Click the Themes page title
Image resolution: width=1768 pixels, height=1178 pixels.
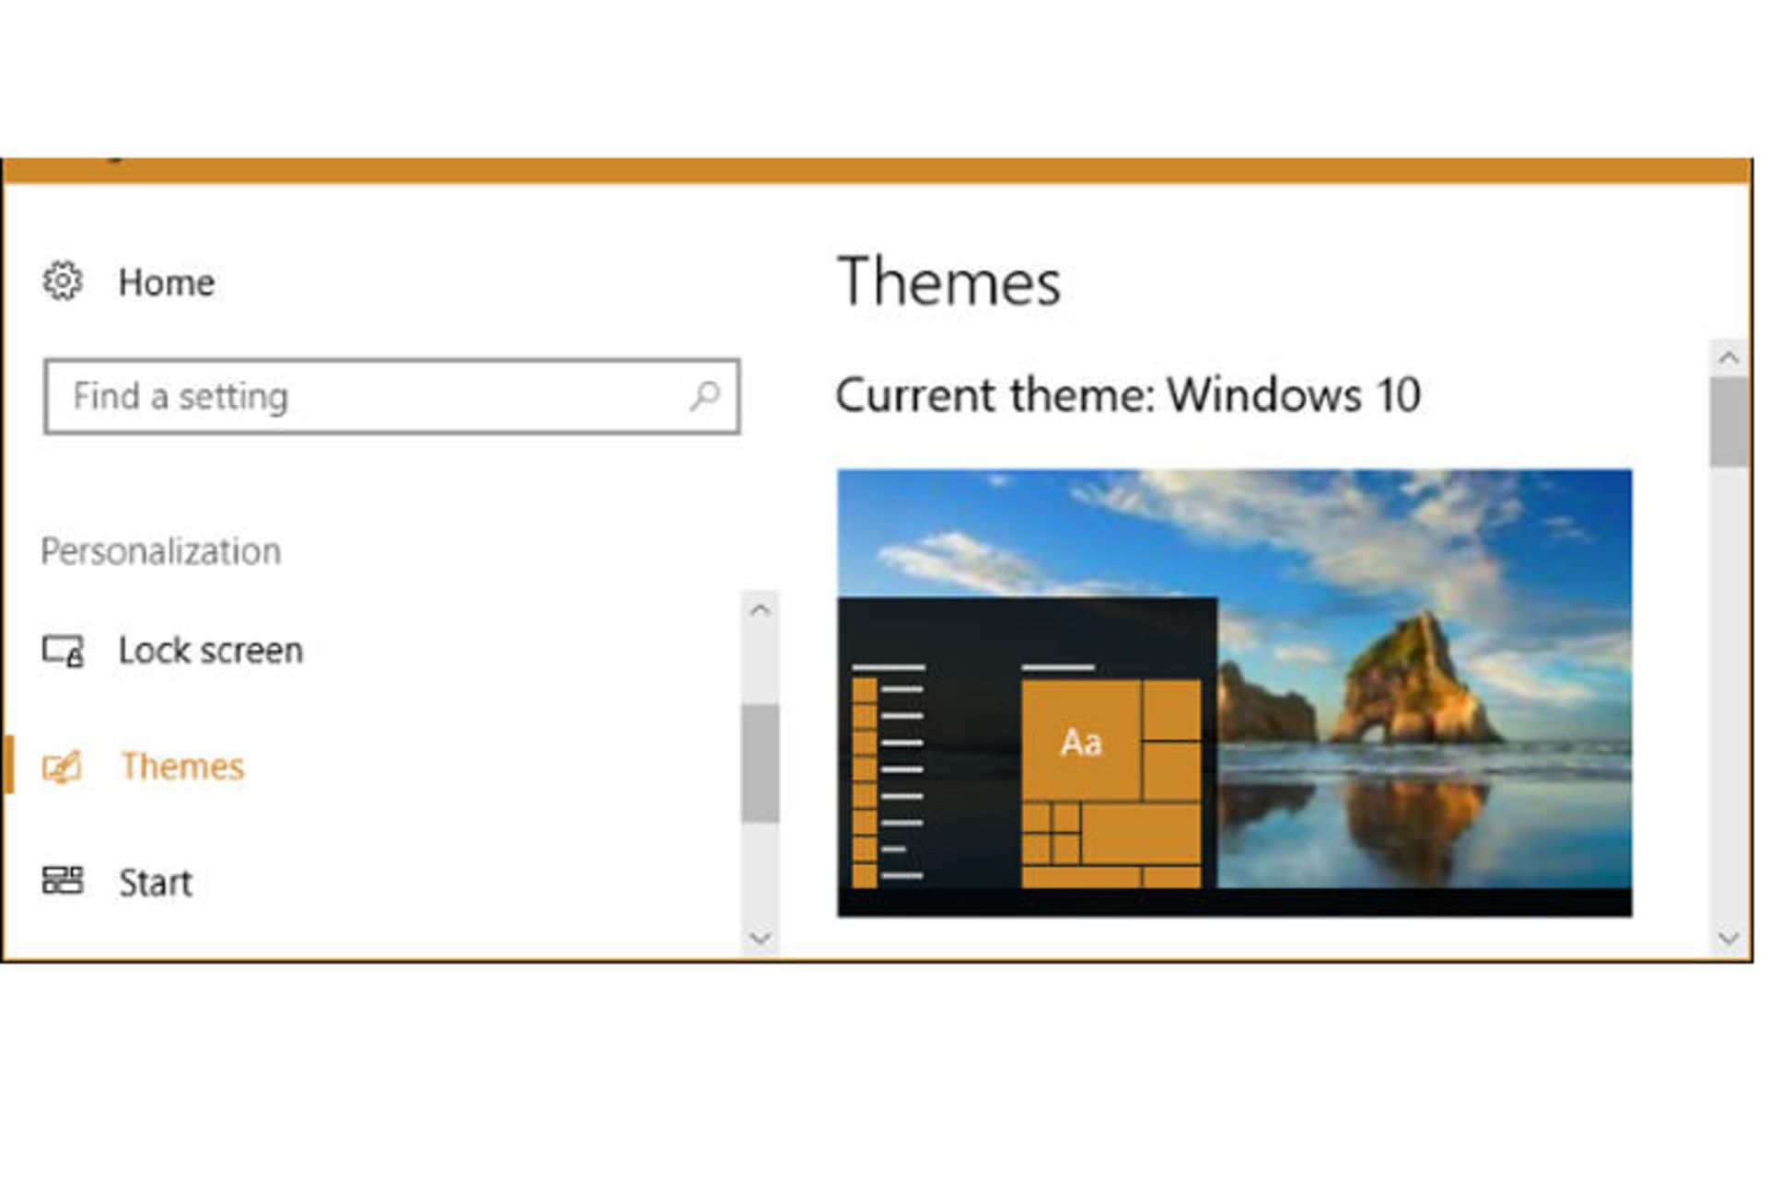tap(948, 282)
